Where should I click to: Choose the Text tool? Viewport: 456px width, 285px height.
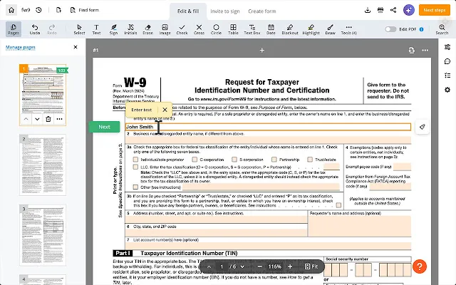click(96, 29)
